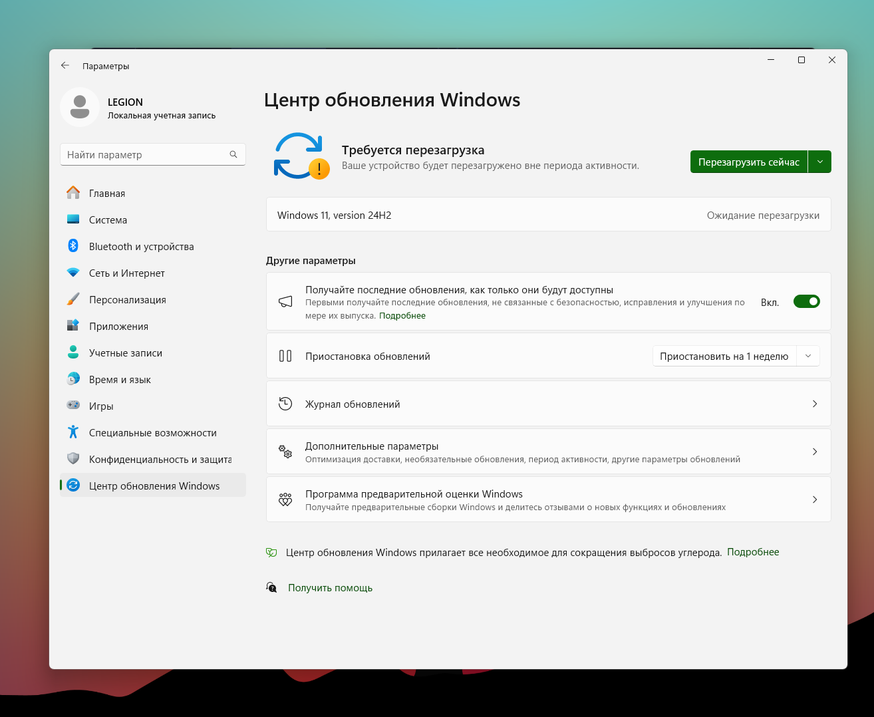Click Получить помощь link

point(330,588)
